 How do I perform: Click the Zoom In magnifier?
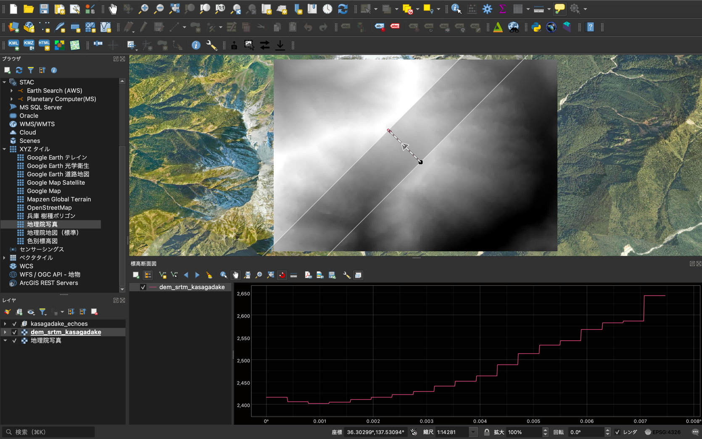pyautogui.click(x=143, y=9)
